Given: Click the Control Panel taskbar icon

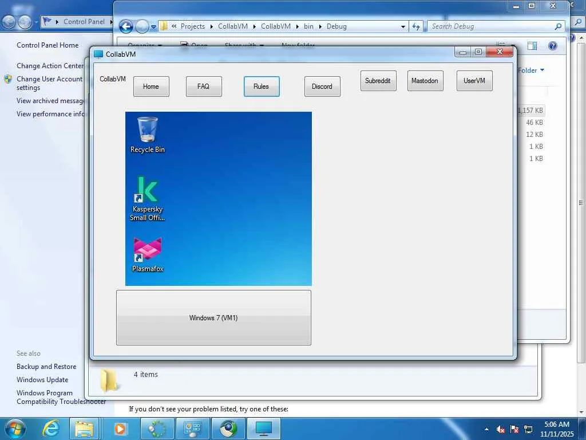Looking at the screenshot, I should click(193, 429).
